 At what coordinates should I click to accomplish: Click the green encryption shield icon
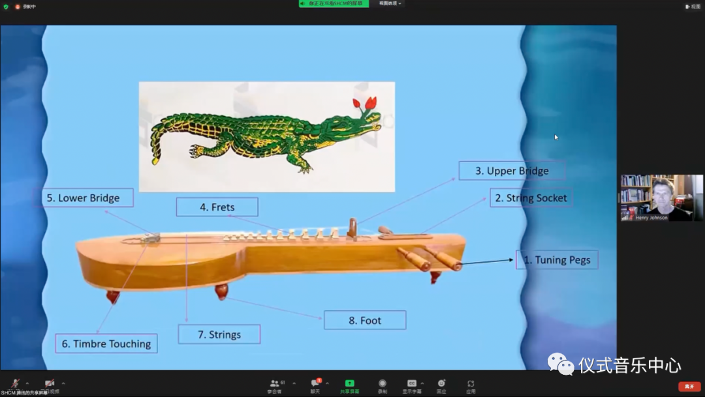[x=6, y=7]
